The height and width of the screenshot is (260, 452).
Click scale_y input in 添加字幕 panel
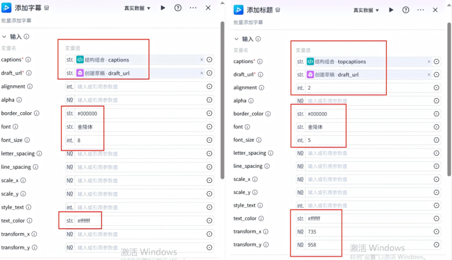pyautogui.click(x=140, y=194)
